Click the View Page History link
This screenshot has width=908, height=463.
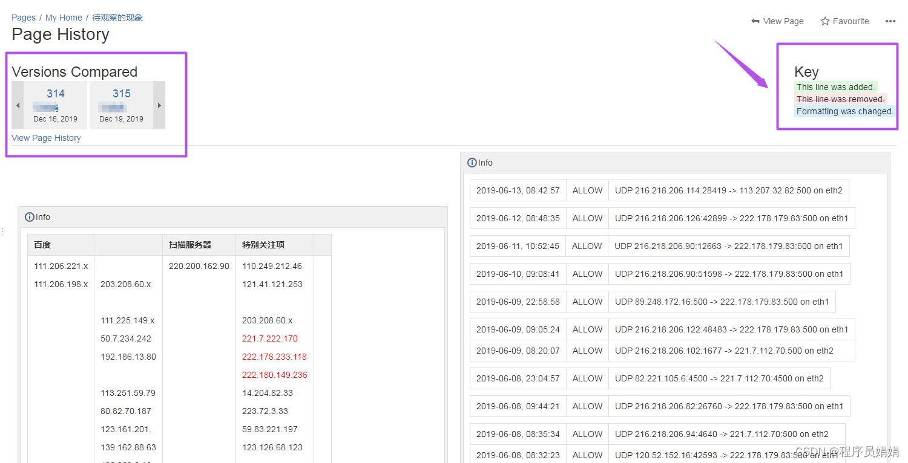[x=46, y=138]
